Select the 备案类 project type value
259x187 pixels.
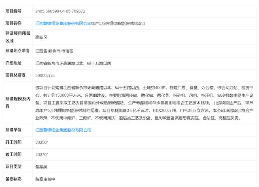(x=41, y=167)
